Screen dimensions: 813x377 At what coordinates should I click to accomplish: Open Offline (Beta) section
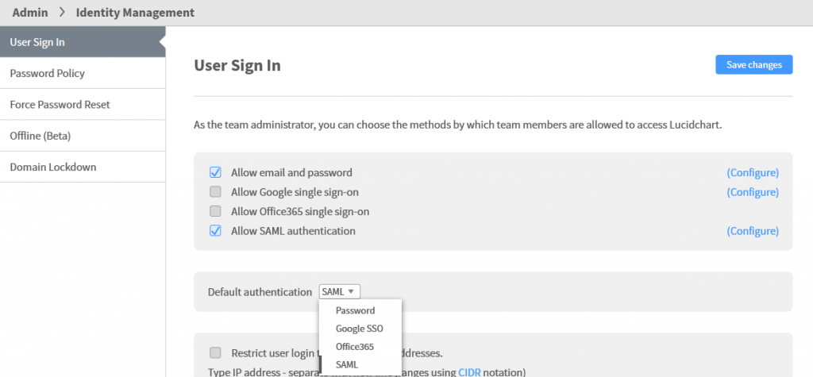83,136
